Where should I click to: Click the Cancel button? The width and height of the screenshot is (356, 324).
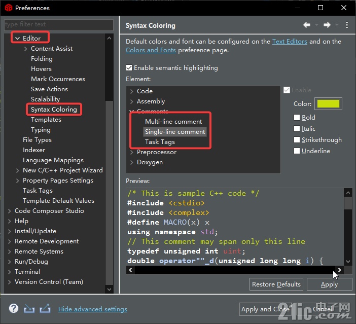coord(323,309)
